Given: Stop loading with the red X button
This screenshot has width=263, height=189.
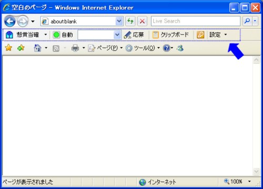Looking at the screenshot, I should [x=142, y=21].
